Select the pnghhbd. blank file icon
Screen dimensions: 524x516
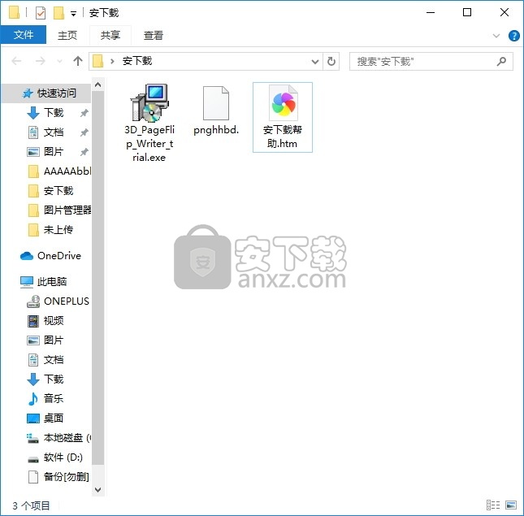point(216,103)
